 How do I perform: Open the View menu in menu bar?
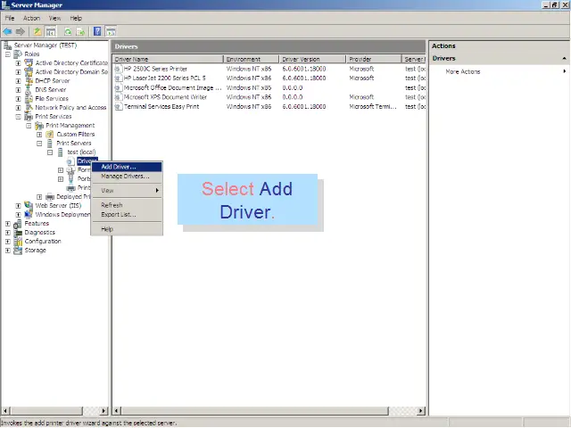54,18
